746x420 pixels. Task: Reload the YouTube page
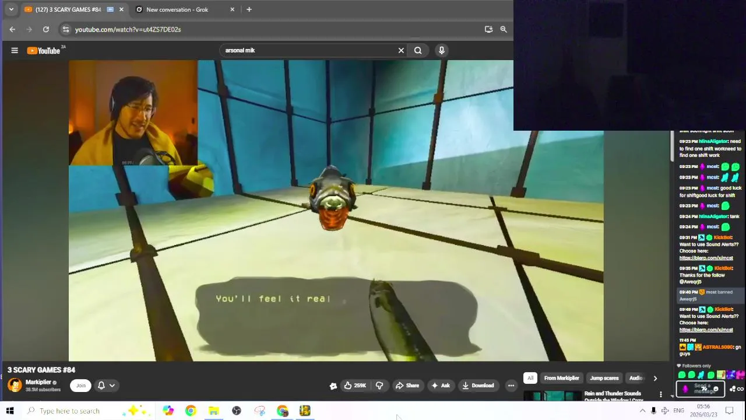tap(46, 29)
